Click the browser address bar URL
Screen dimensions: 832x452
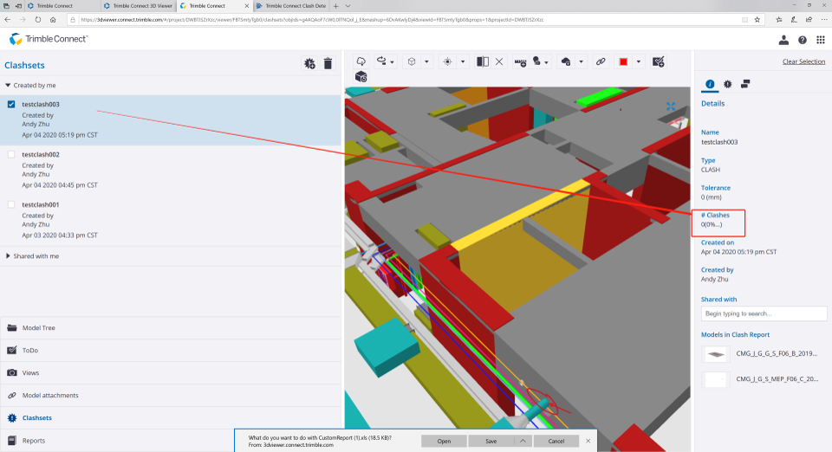312,20
